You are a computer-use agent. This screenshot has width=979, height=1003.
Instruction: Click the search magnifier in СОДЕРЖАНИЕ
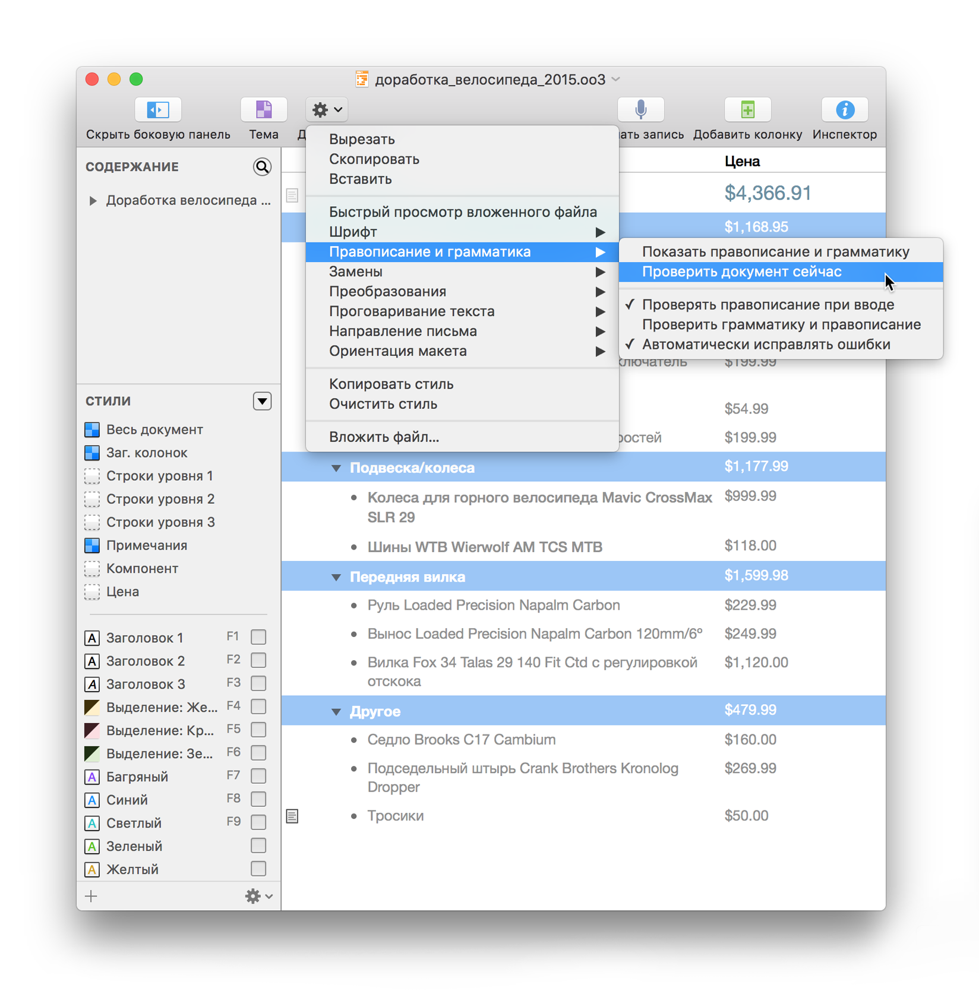point(262,167)
